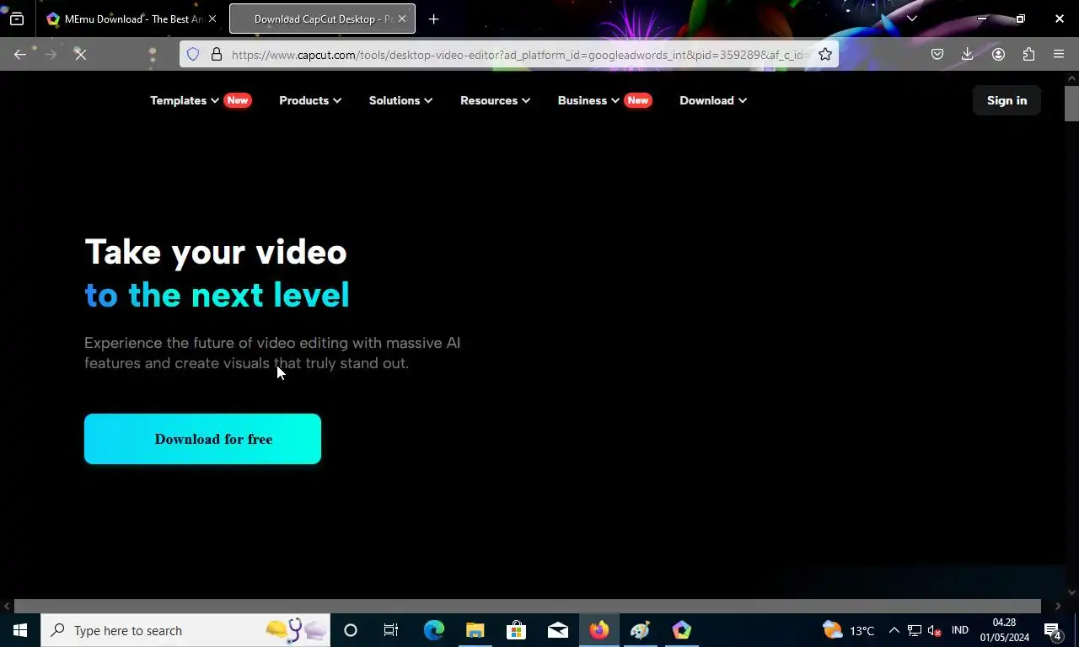Click the taskbar search box

pyautogui.click(x=185, y=630)
